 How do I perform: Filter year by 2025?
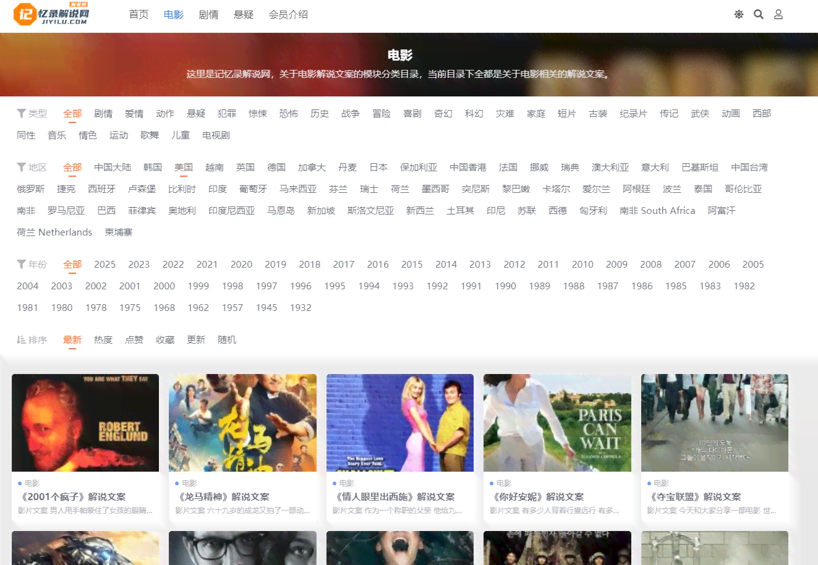coord(105,265)
